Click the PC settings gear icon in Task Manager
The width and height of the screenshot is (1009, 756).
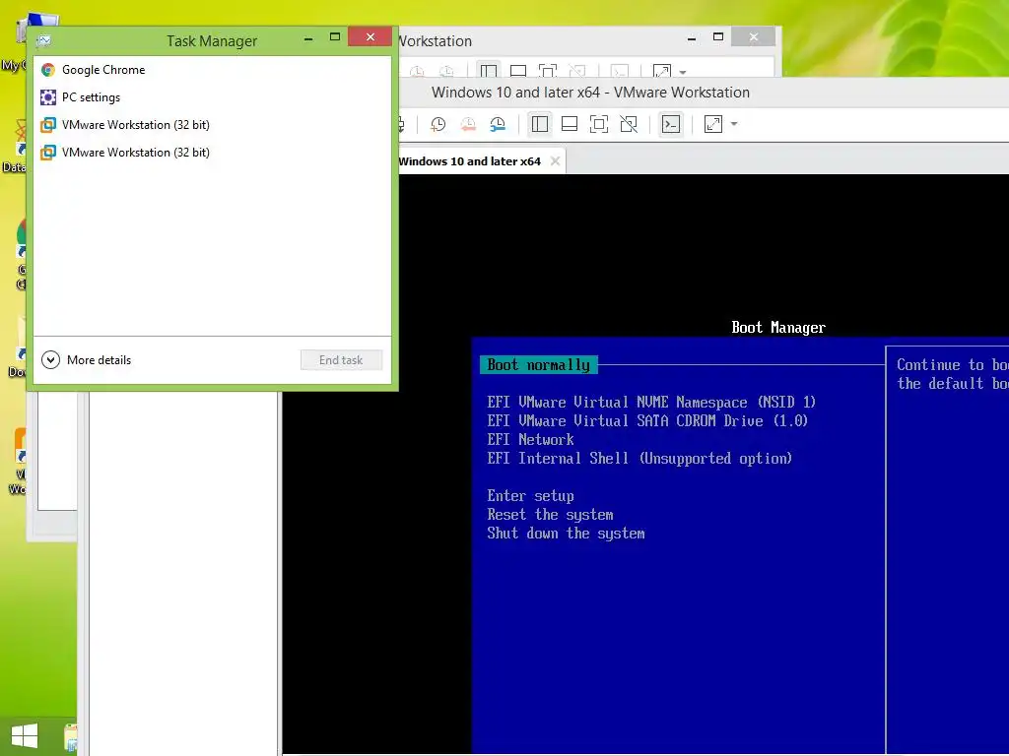coord(48,97)
